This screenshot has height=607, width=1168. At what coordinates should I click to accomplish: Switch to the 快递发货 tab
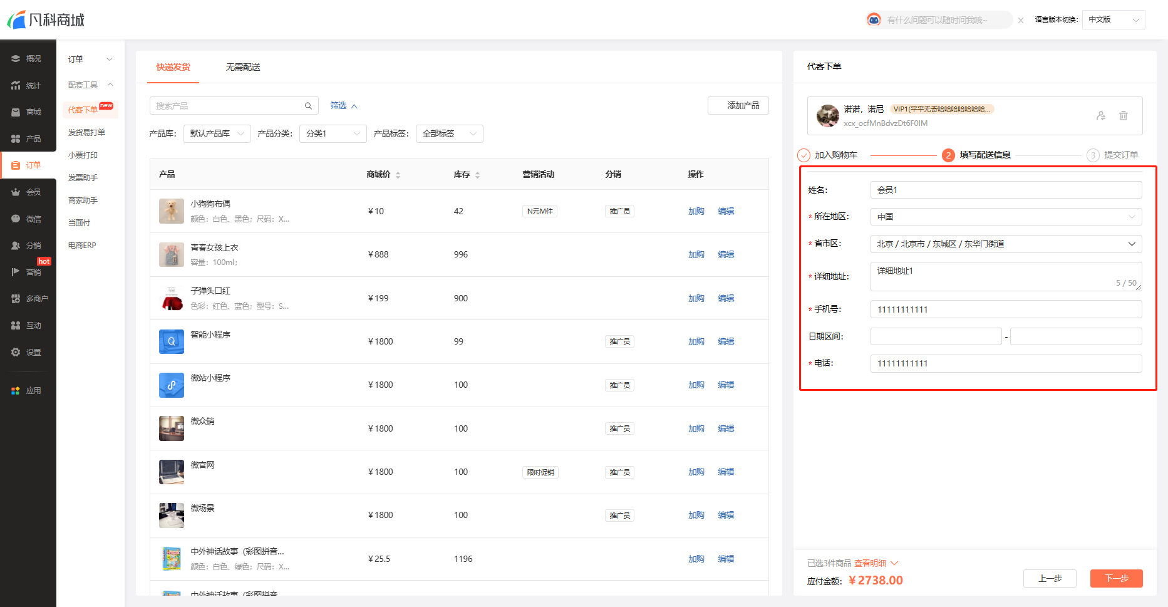[x=173, y=67]
